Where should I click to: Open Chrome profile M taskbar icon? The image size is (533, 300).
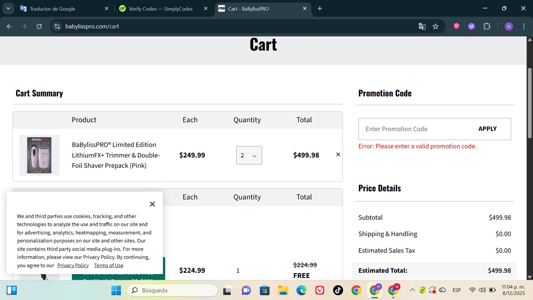(393, 290)
